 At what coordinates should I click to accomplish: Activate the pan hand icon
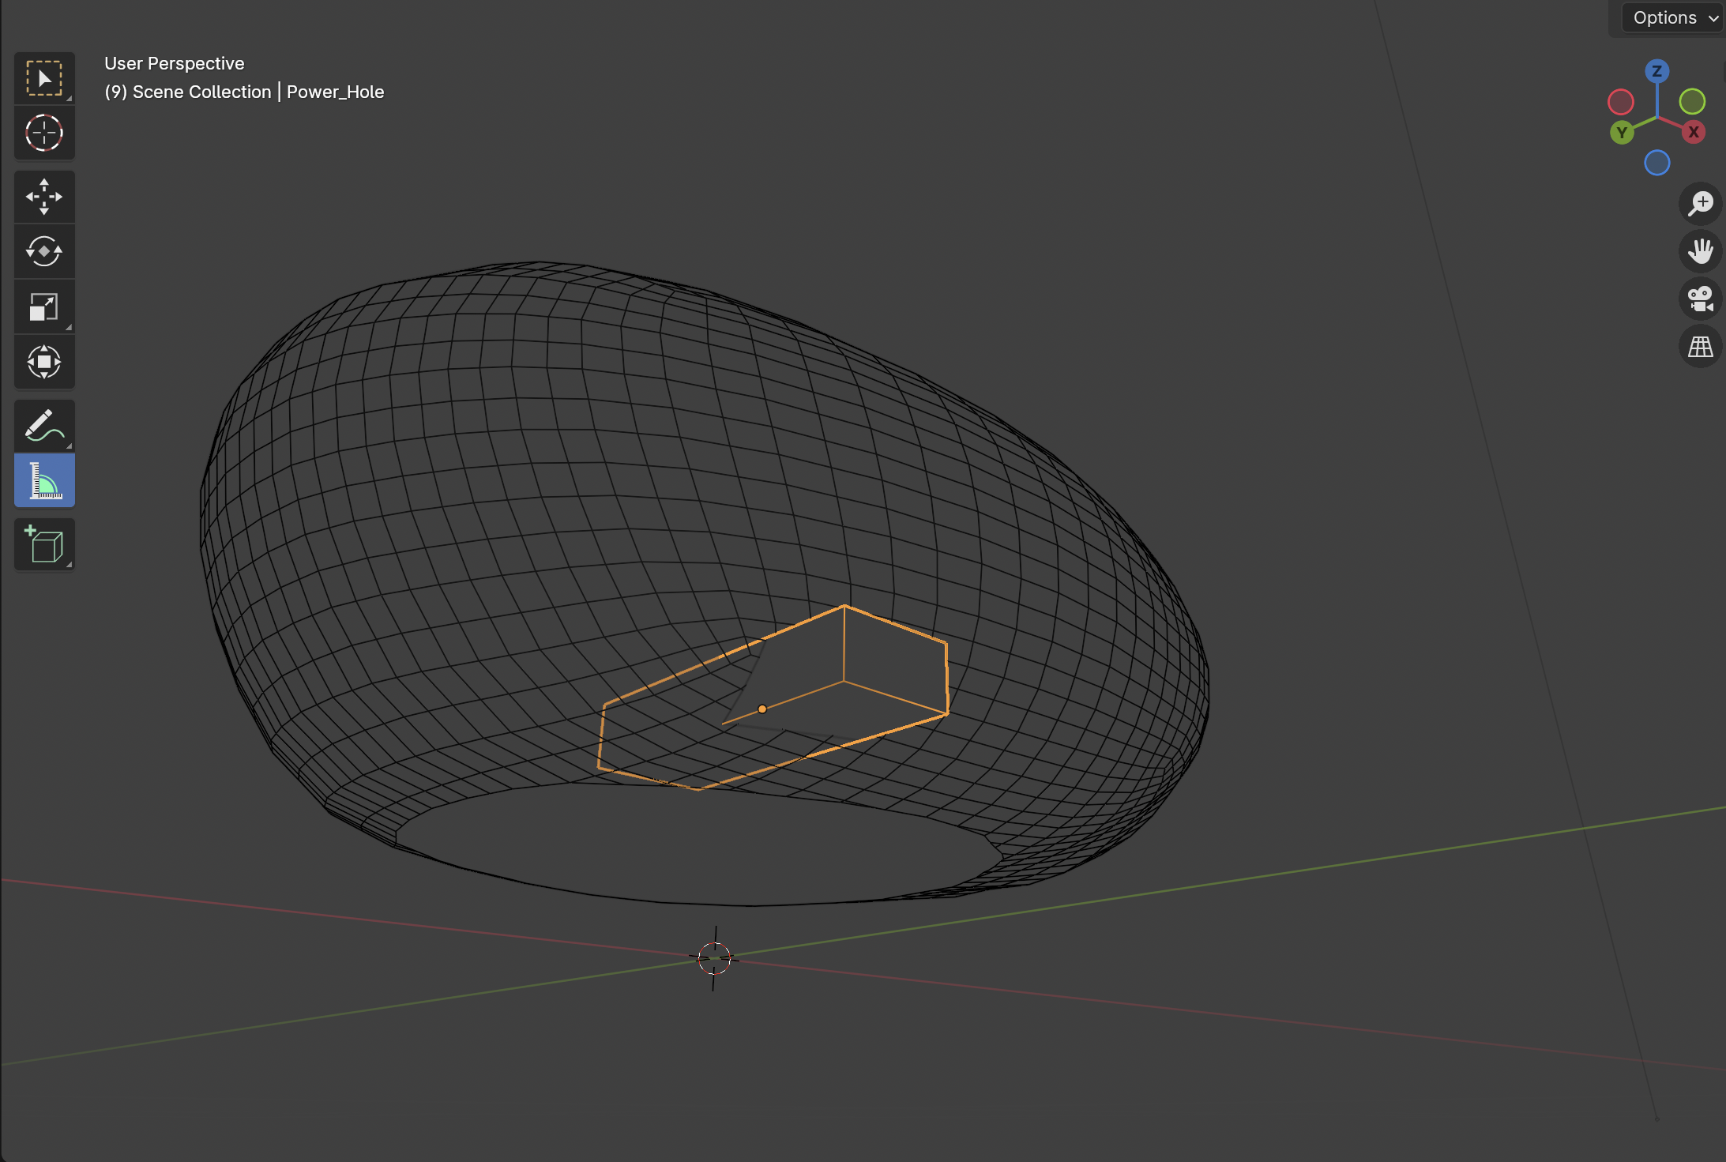(x=1700, y=251)
